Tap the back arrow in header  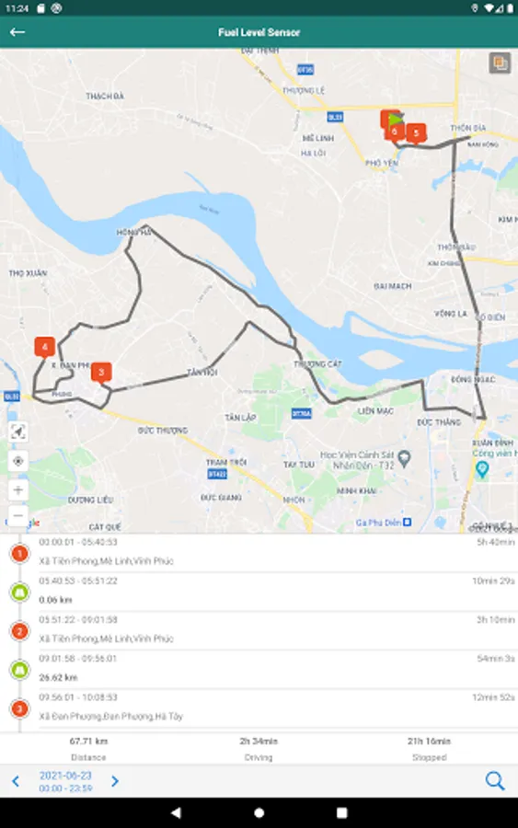click(x=17, y=32)
